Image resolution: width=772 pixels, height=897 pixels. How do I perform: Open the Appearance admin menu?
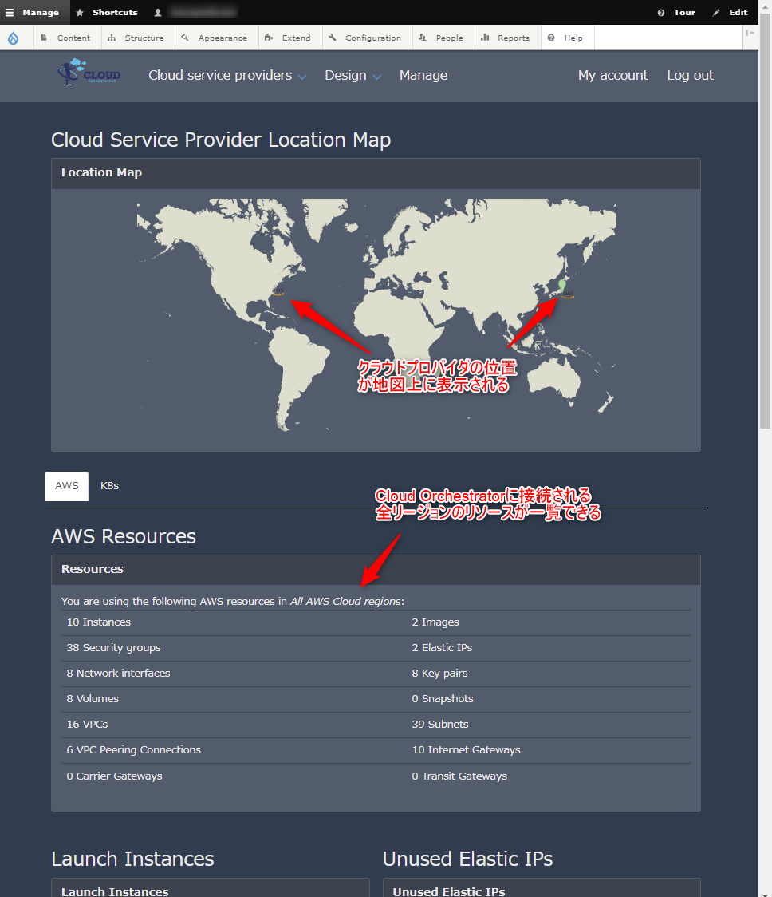click(215, 38)
